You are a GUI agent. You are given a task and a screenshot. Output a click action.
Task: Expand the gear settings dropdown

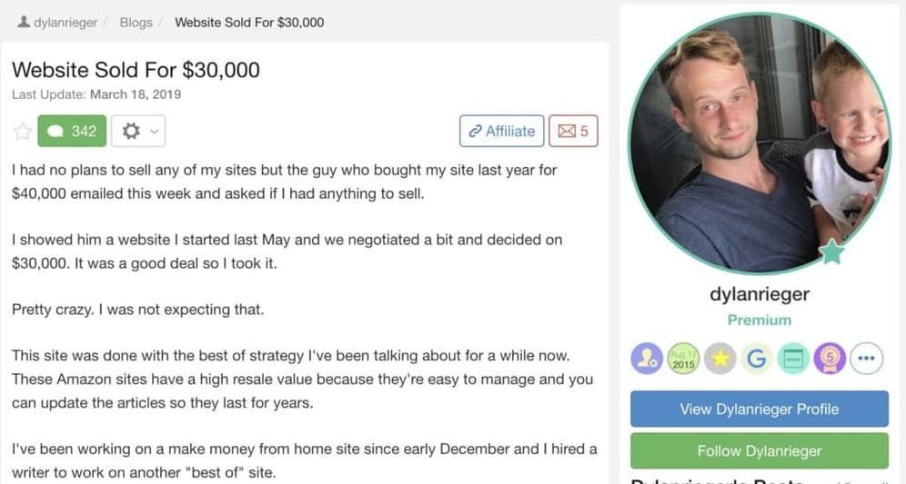click(137, 131)
